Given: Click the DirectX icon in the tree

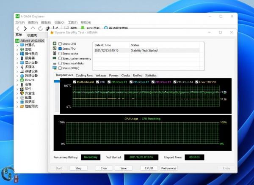Looking at the screenshot, I should click(22, 80).
